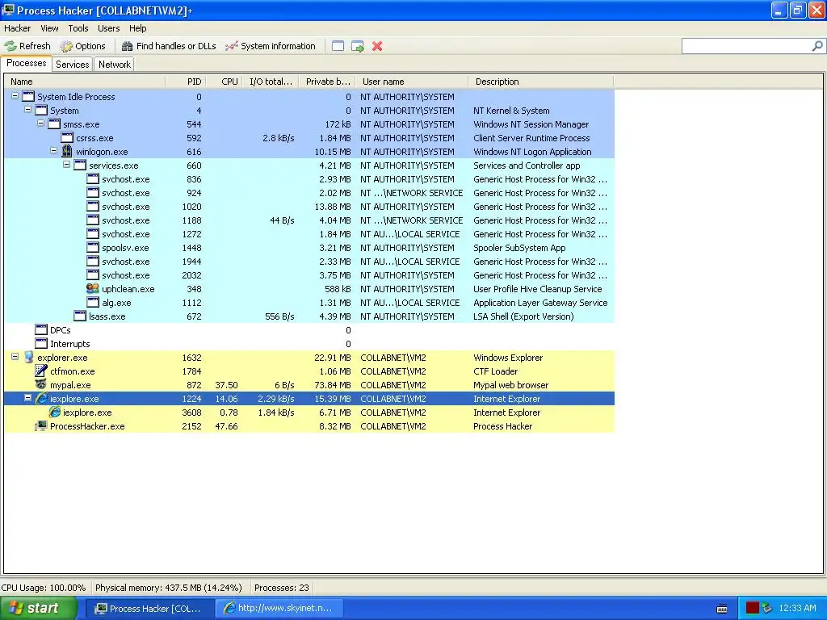Click the search magnifier icon
The width and height of the screenshot is (827, 620).
(817, 46)
